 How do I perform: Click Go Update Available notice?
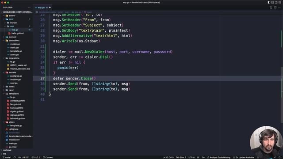coord(244,157)
